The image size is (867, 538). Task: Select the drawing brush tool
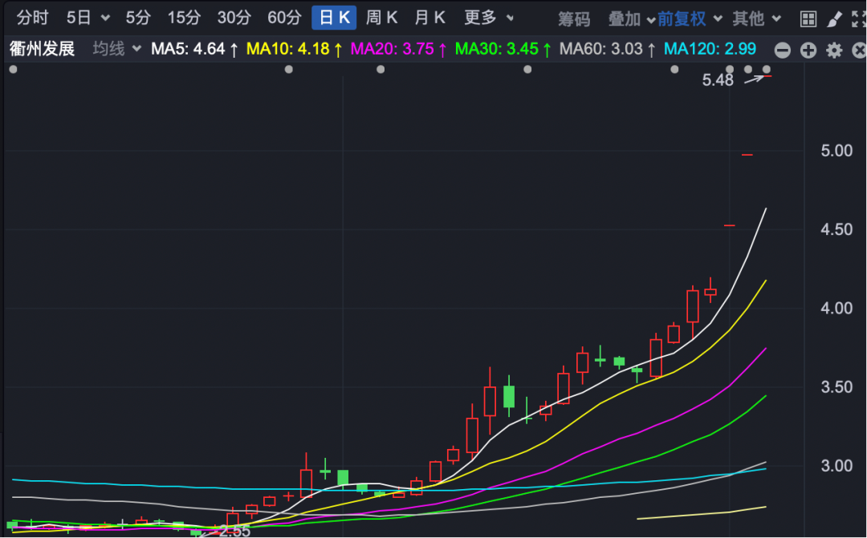834,18
